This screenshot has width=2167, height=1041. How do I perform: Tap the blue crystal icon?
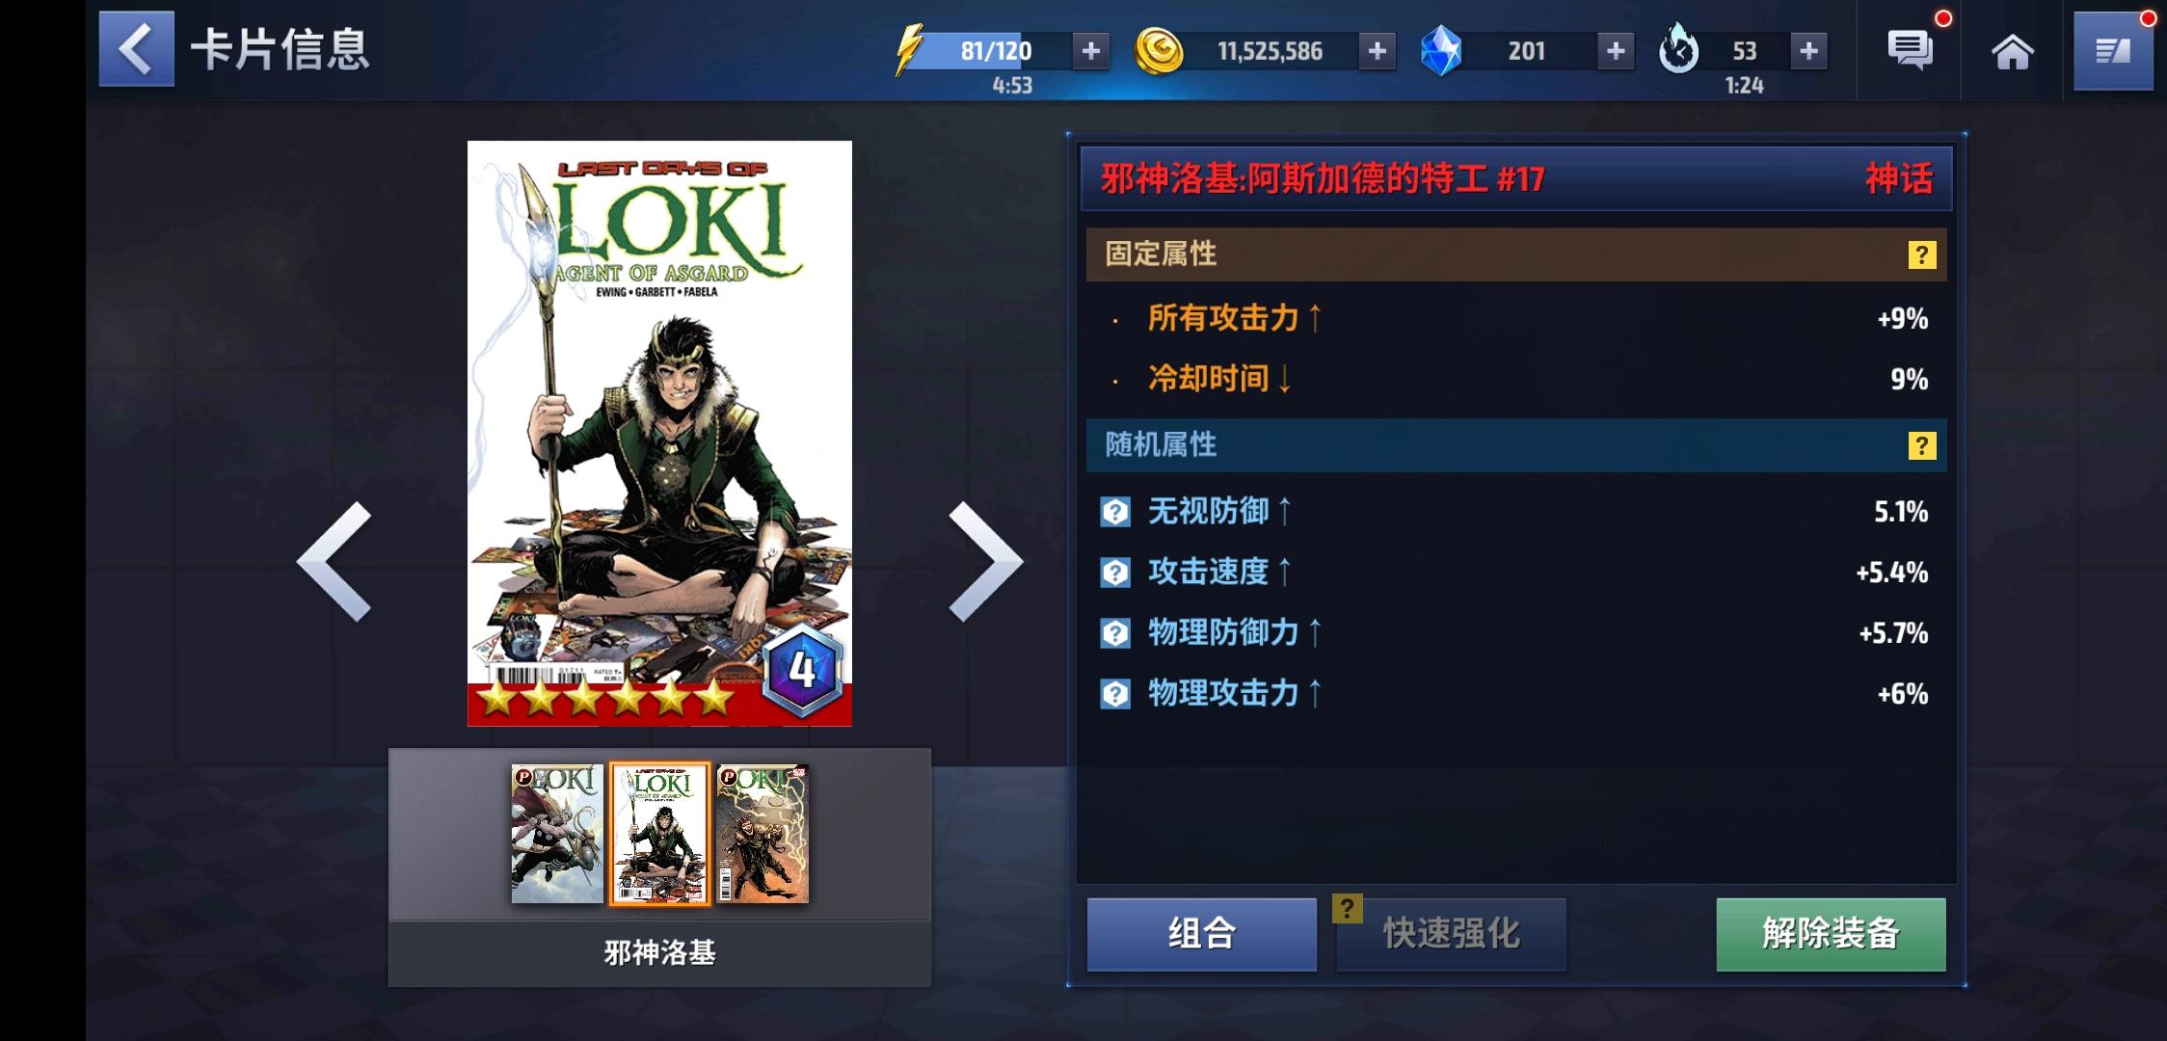[1441, 51]
